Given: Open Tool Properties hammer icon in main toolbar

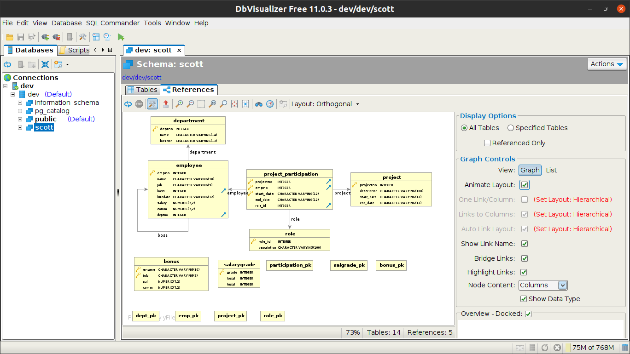Looking at the screenshot, I should (82, 37).
